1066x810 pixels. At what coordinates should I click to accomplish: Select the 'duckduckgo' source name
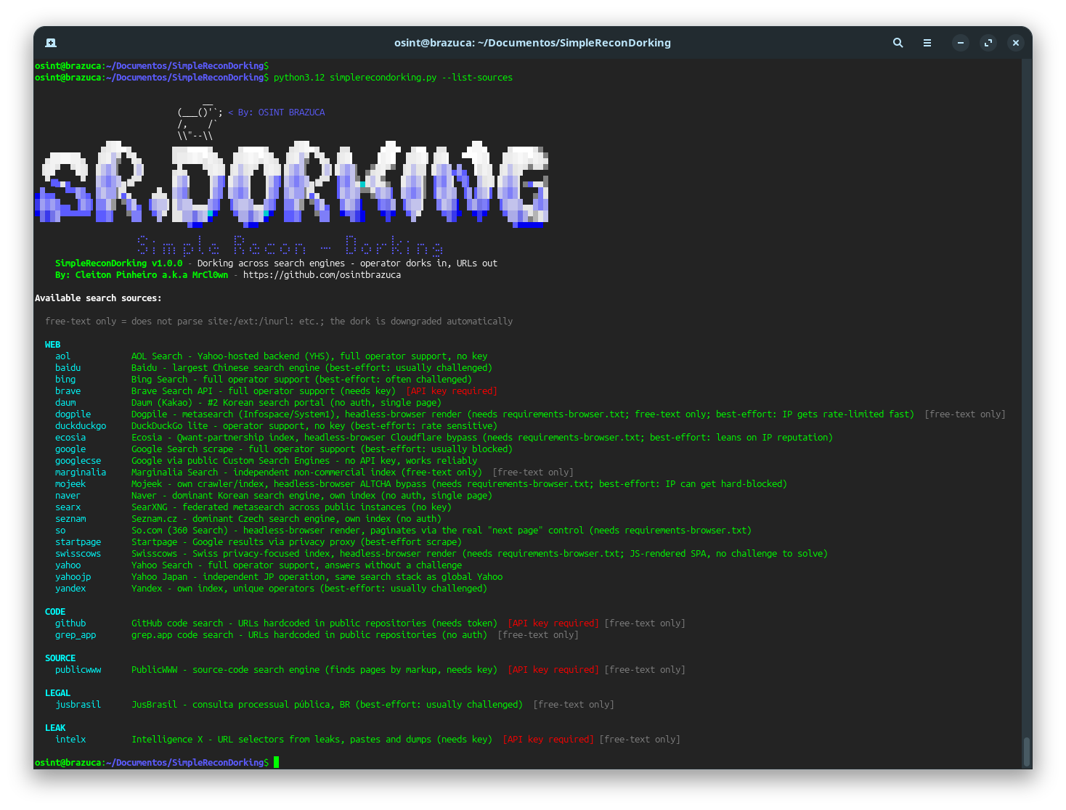pyautogui.click(x=81, y=426)
